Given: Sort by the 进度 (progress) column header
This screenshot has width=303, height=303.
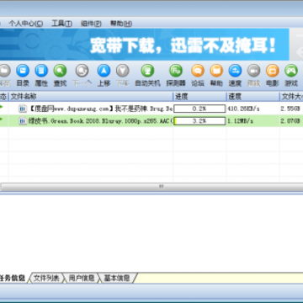Looking at the screenshot, I should pos(199,97).
